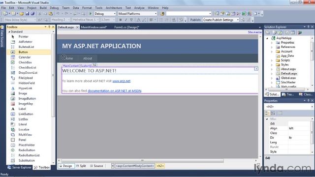Collapse the AspNetApp project node
This screenshot has height=177, width=315.
(267, 38)
